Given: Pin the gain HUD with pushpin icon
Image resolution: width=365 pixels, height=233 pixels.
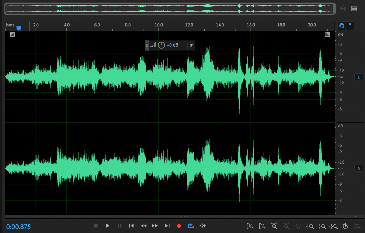Looking at the screenshot, I should [x=191, y=45].
